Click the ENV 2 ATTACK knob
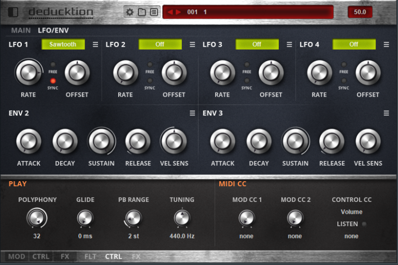This screenshot has height=265, width=398. click(29, 141)
